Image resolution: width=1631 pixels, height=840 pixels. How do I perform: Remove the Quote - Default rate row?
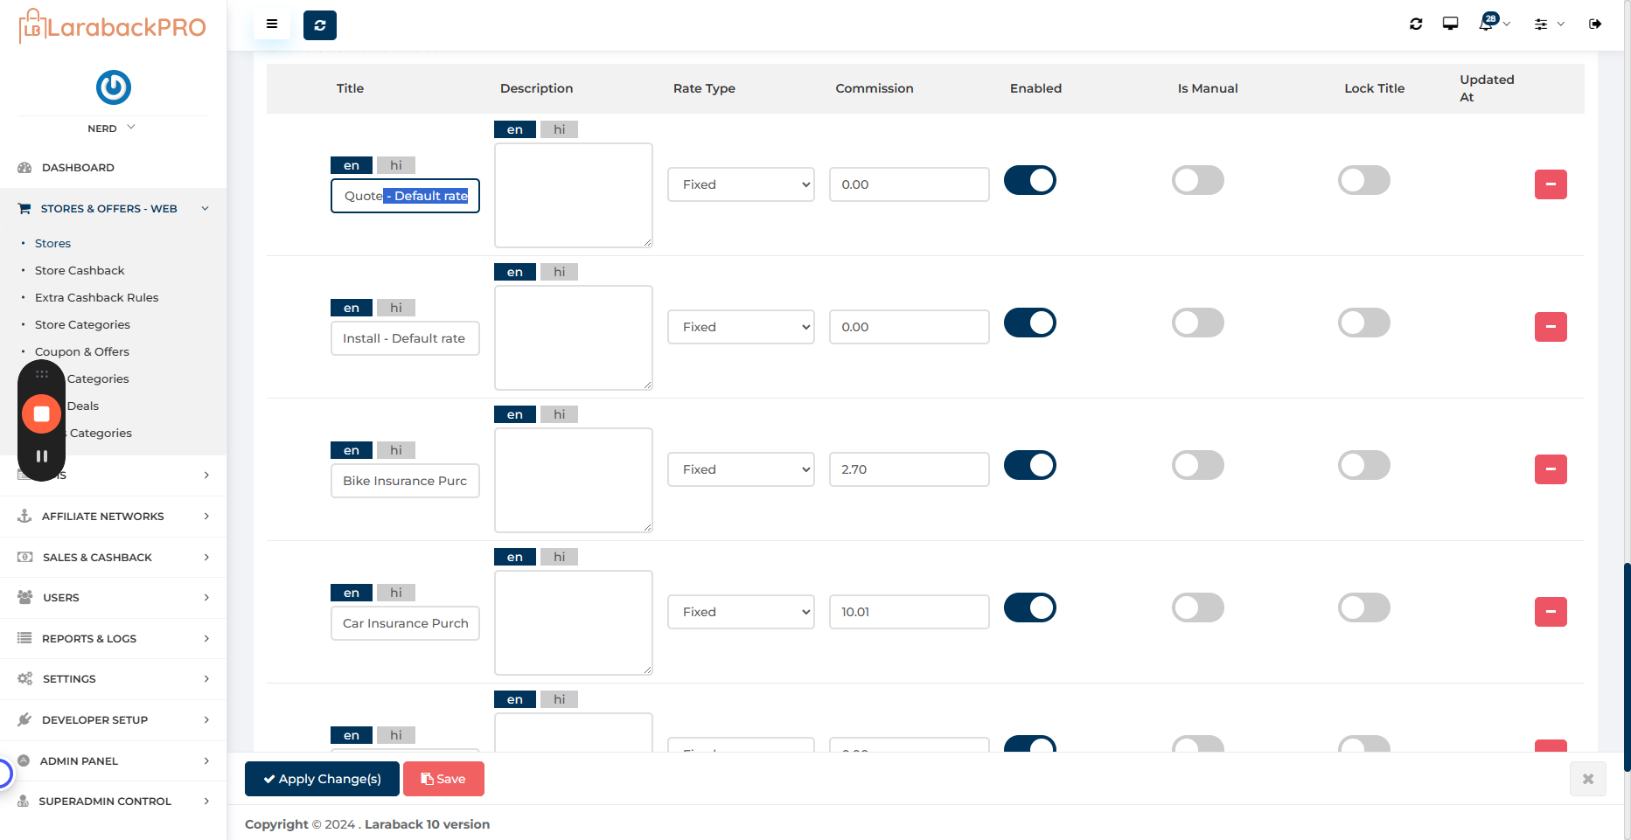coord(1551,184)
